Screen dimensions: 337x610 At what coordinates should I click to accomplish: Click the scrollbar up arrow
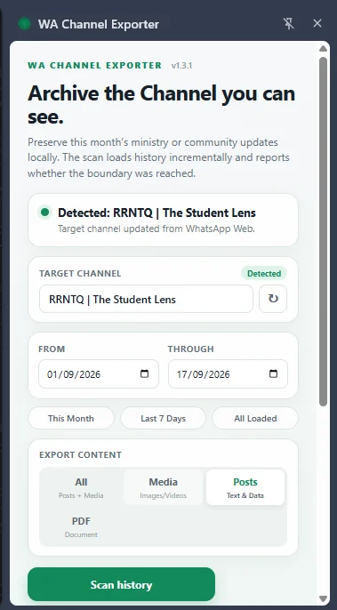pos(323,49)
